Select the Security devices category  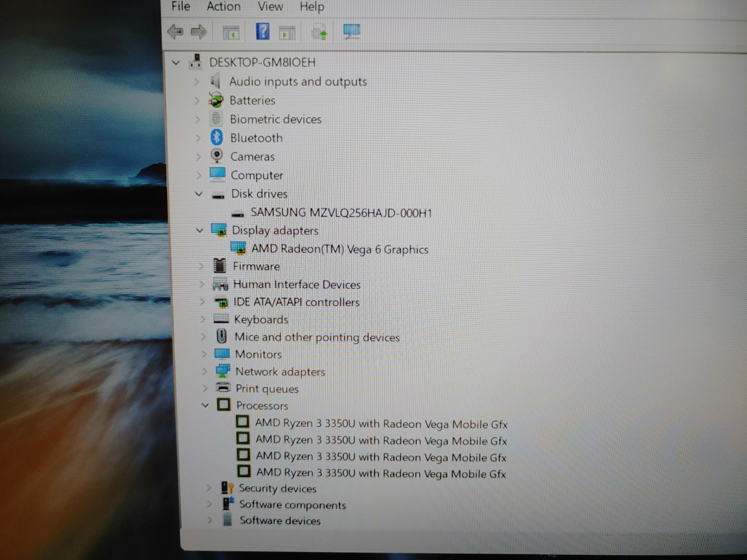pyautogui.click(x=278, y=488)
